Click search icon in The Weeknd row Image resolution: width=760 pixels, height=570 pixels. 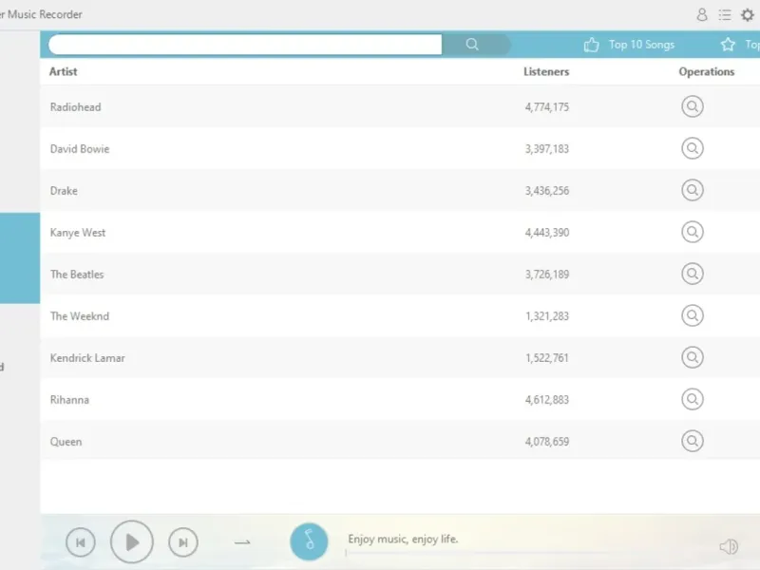click(693, 315)
